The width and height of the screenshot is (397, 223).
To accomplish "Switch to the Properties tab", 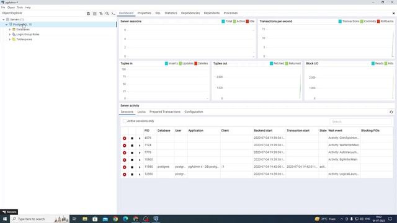I will click(x=144, y=13).
